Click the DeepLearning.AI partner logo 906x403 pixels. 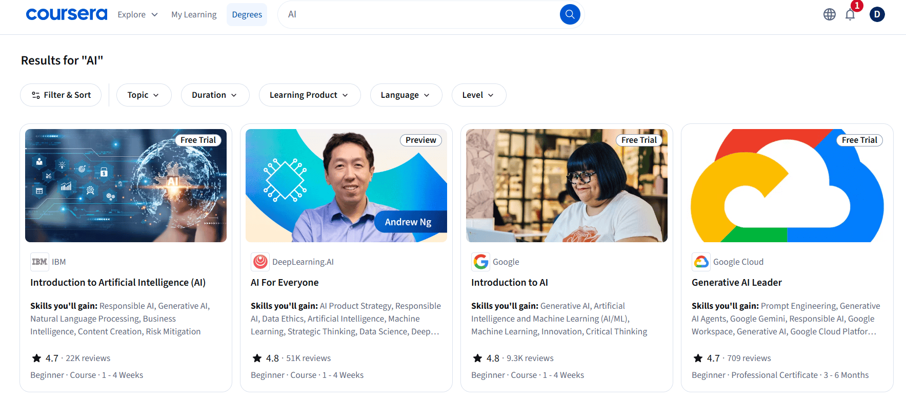(260, 262)
